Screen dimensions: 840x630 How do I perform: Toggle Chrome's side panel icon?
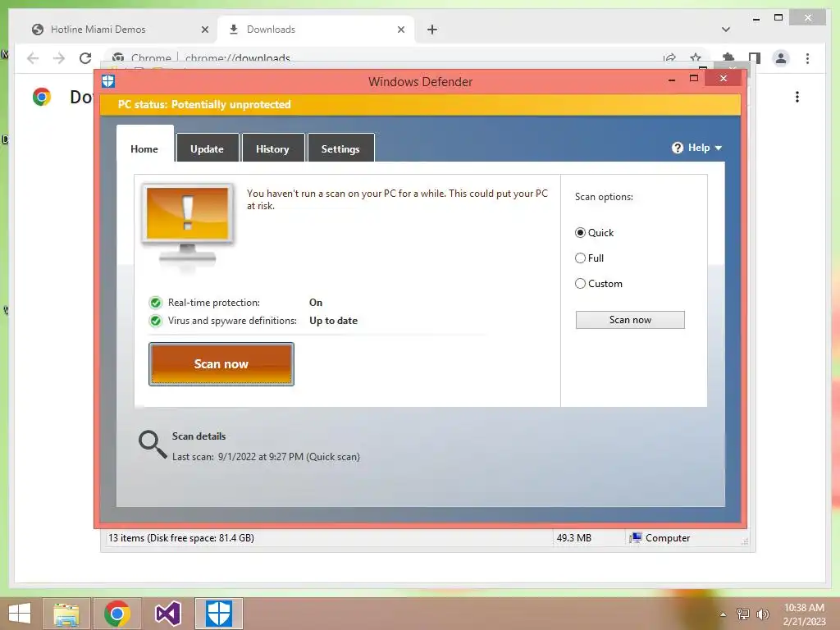coord(755,58)
